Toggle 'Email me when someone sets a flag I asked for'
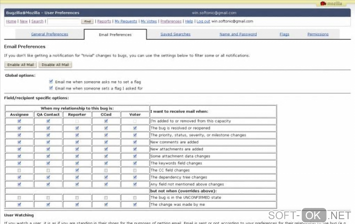 pyautogui.click(x=51, y=88)
